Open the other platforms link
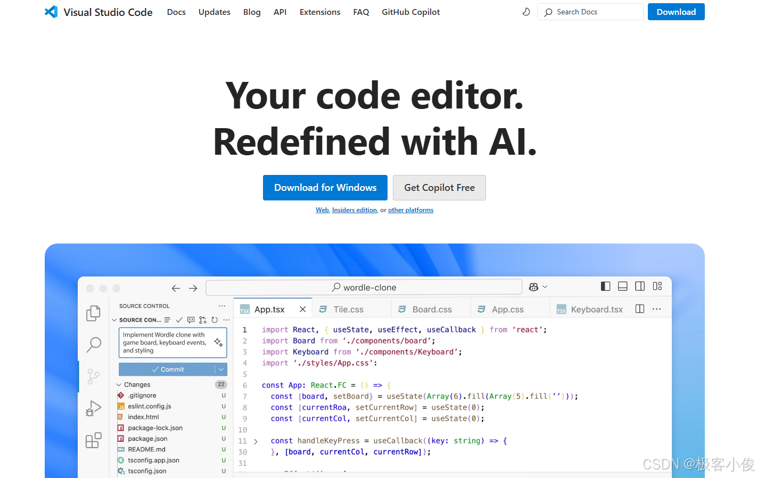Screen dimensions: 757x478 click(410, 209)
